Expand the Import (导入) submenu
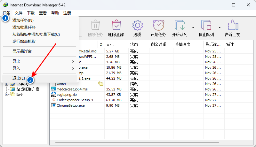This screenshot has width=256, height=147. point(73,68)
